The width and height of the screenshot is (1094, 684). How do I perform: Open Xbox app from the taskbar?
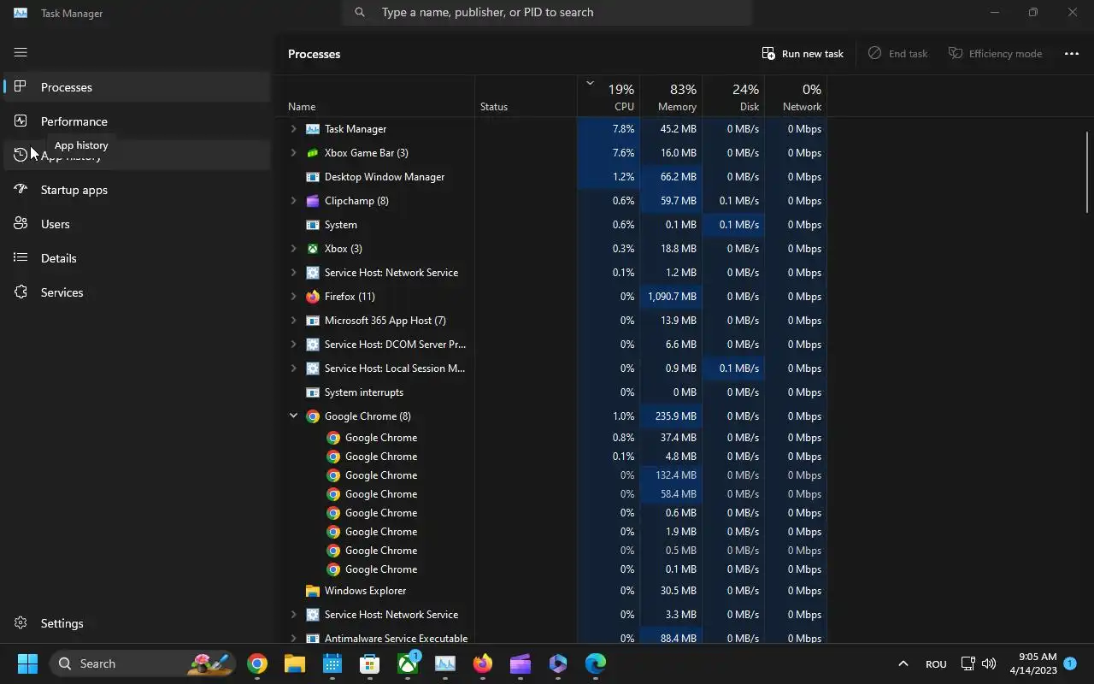[408, 663]
